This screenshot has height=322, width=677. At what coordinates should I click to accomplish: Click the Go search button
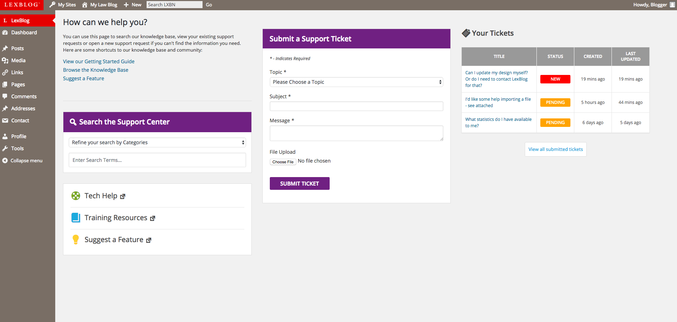click(209, 5)
